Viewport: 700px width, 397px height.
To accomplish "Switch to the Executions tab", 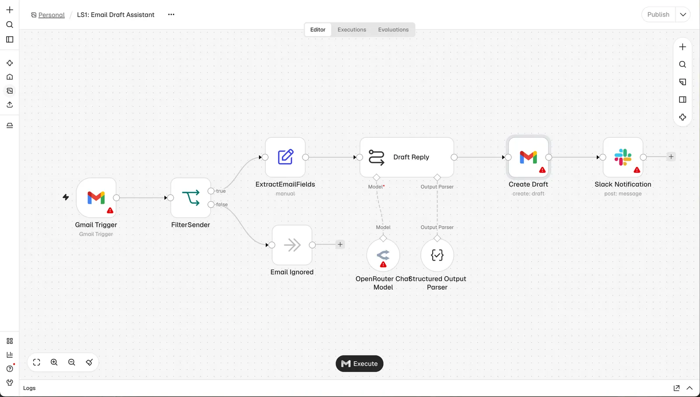I will [352, 30].
